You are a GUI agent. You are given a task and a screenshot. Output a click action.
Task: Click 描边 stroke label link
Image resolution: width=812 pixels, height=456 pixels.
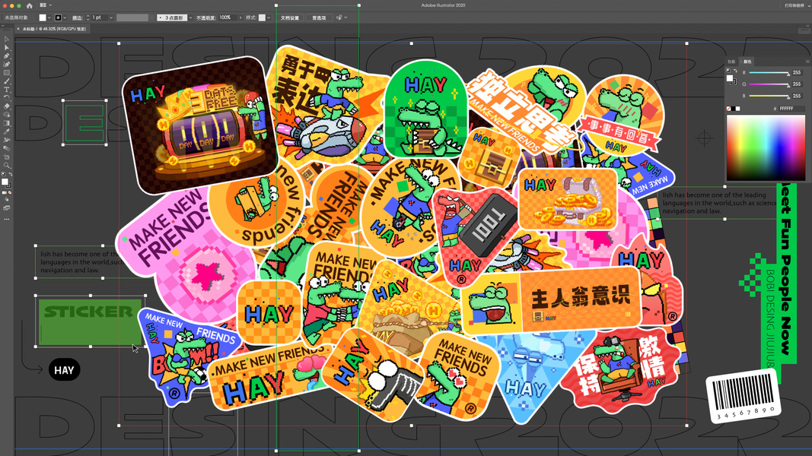coord(77,17)
